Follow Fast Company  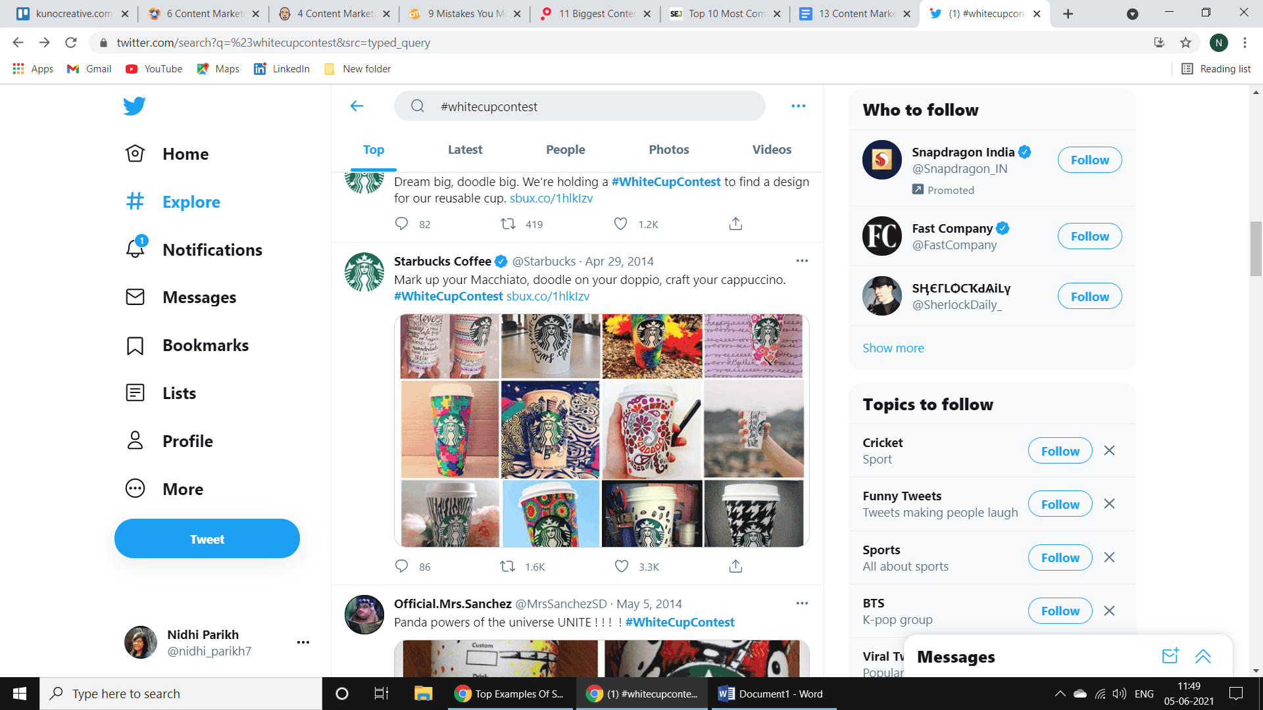tap(1089, 236)
